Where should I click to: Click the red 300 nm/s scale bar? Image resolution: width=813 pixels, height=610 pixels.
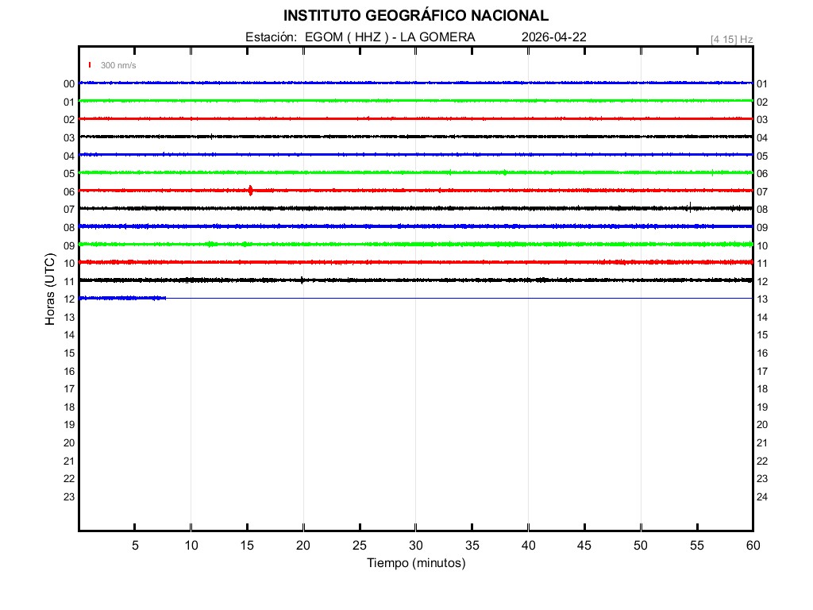(90, 65)
